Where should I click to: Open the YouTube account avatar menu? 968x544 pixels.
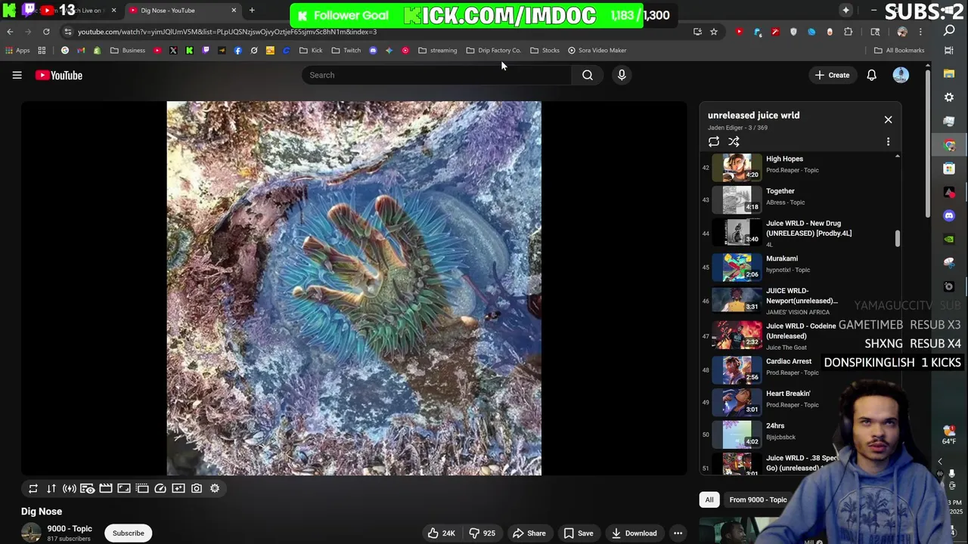tap(901, 75)
